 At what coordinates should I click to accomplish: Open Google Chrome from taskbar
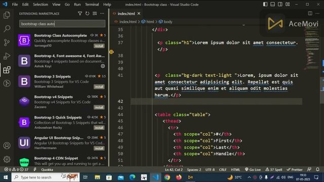pos(167,177)
